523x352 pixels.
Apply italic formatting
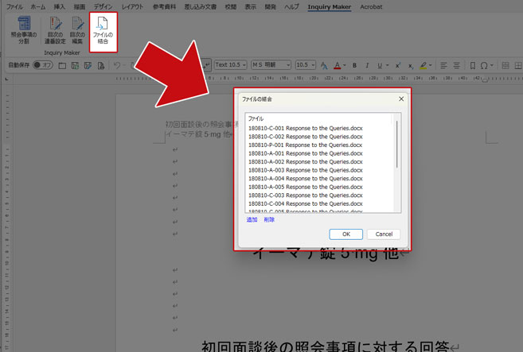point(366,65)
